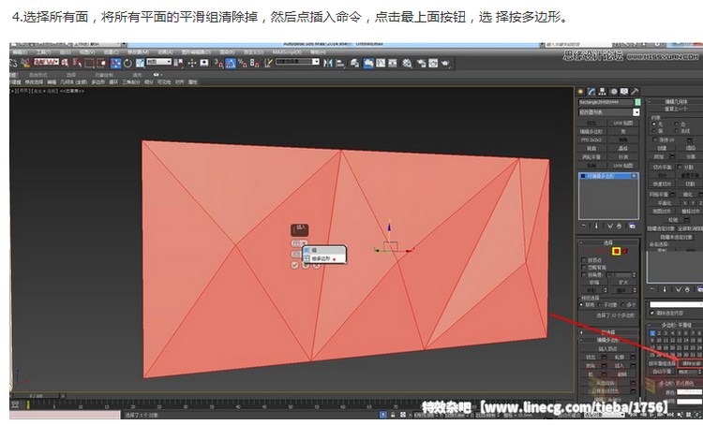The width and height of the screenshot is (703, 425).
Task: Select the Element sub-object level icon
Action: [625, 251]
